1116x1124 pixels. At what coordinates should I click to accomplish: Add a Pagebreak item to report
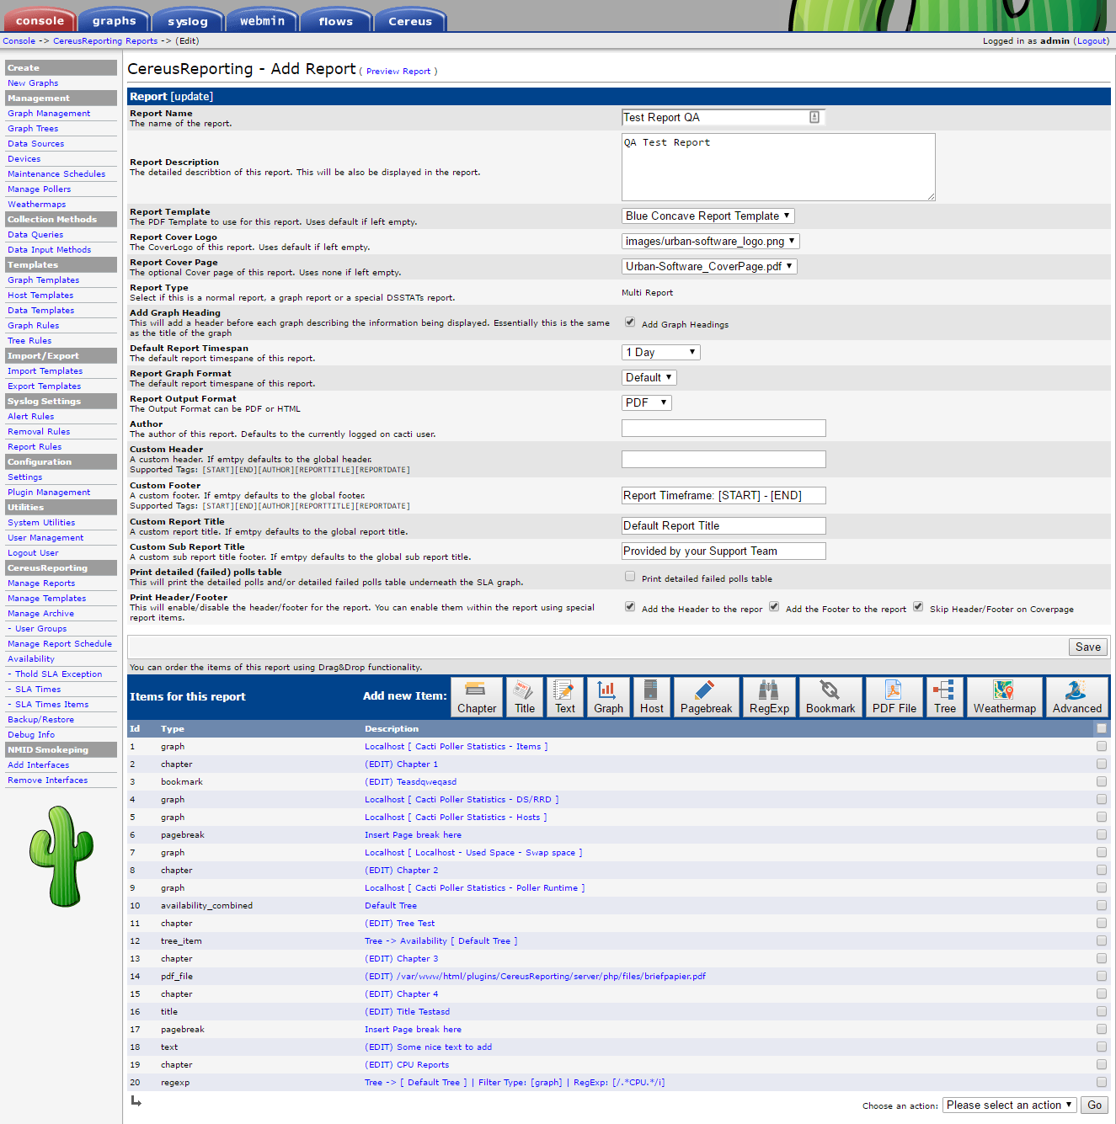(706, 697)
